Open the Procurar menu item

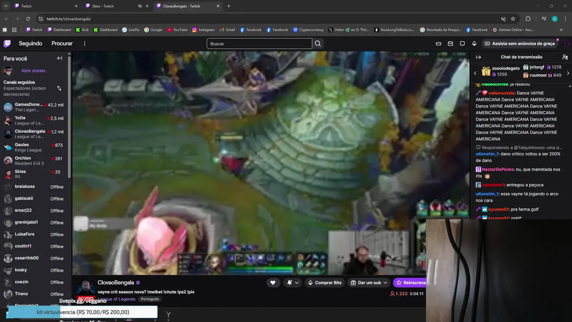62,43
